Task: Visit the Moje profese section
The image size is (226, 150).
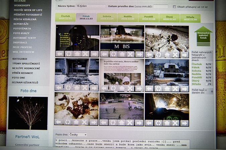Action: (22, 47)
